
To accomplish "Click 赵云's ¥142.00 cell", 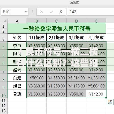I will coord(96,70).
